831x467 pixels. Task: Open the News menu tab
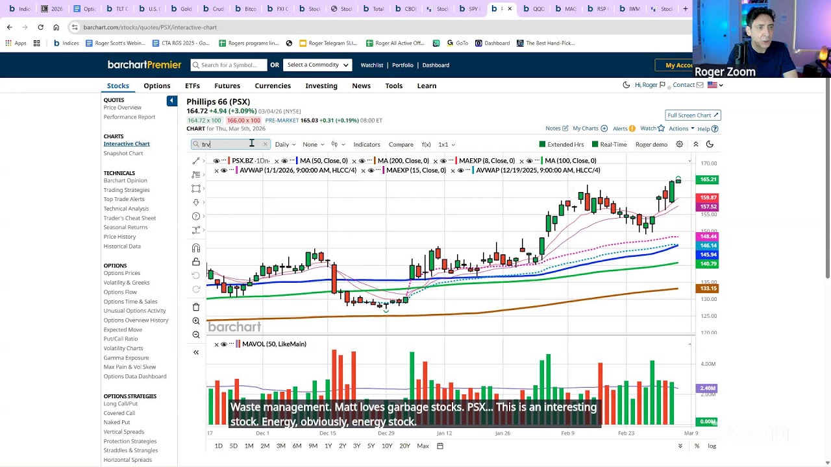tap(362, 86)
